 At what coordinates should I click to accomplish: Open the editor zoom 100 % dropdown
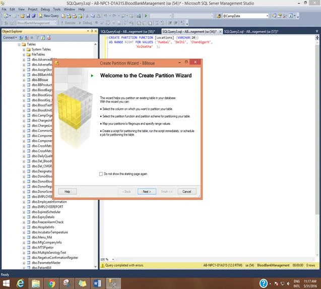(107, 259)
